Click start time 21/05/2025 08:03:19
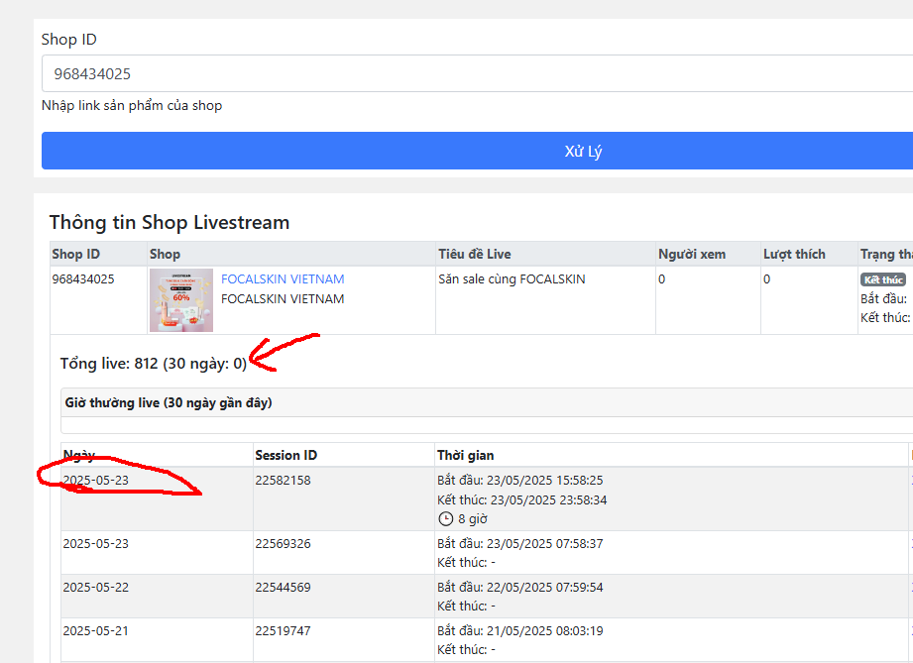Viewport: 913px width, 663px height. point(520,631)
